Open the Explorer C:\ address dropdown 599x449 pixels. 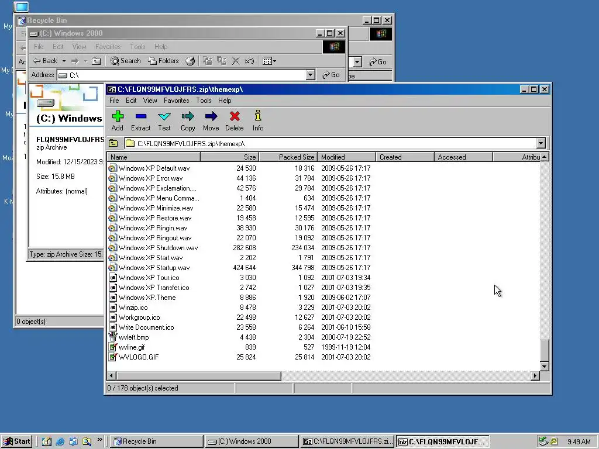coord(311,75)
